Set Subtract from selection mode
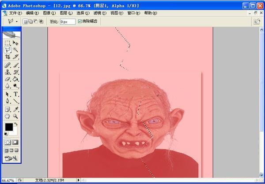Viewport: 265px width, 184px height. click(36, 22)
